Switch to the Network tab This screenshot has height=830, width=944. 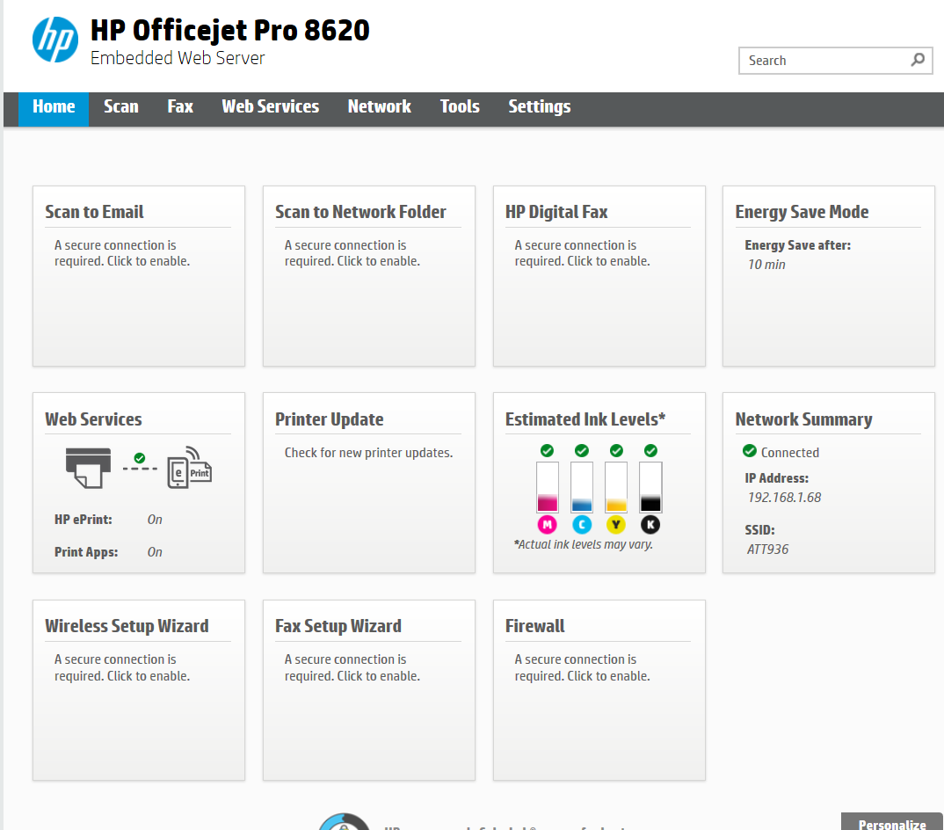[x=379, y=106]
